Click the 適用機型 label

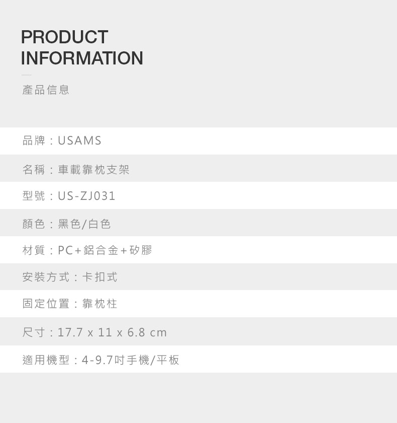[46, 360]
